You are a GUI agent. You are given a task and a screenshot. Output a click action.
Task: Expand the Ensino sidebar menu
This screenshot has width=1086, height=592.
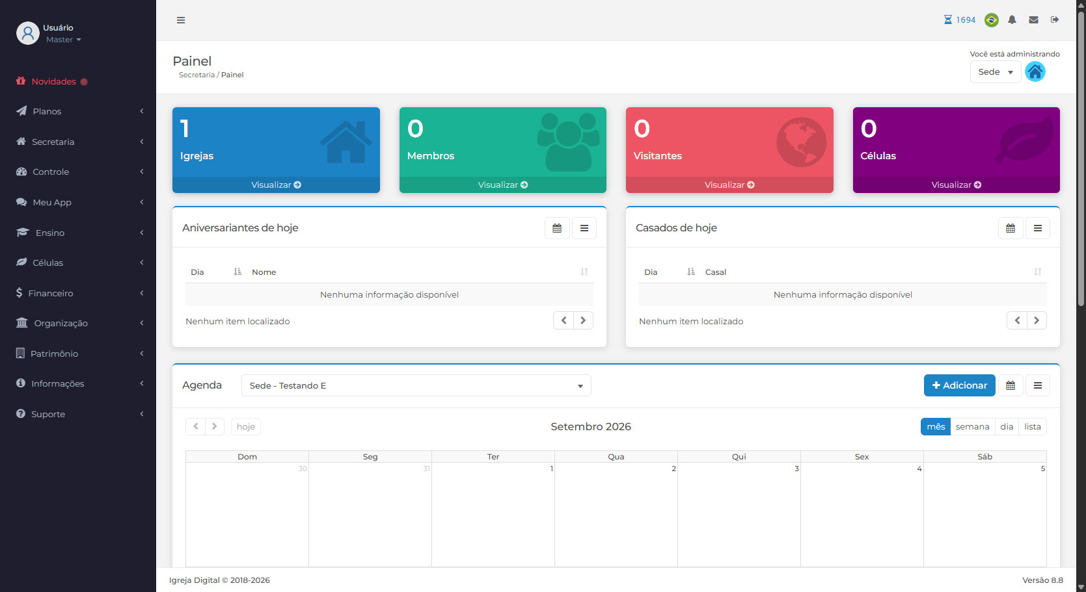click(x=78, y=233)
